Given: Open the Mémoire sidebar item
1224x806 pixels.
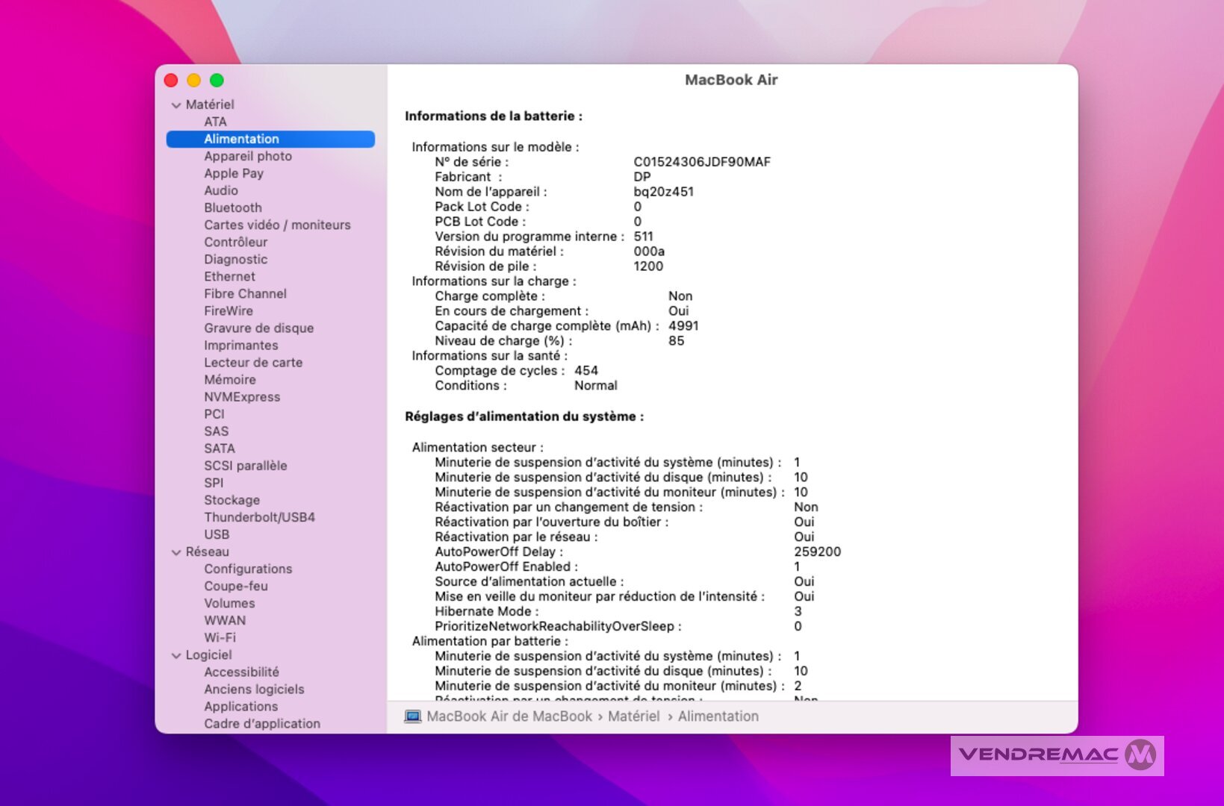Looking at the screenshot, I should tap(229, 380).
